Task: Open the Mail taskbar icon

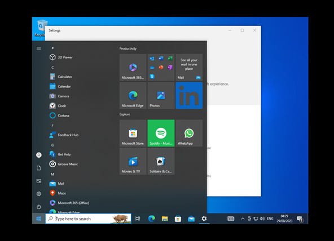Action: 191,218
